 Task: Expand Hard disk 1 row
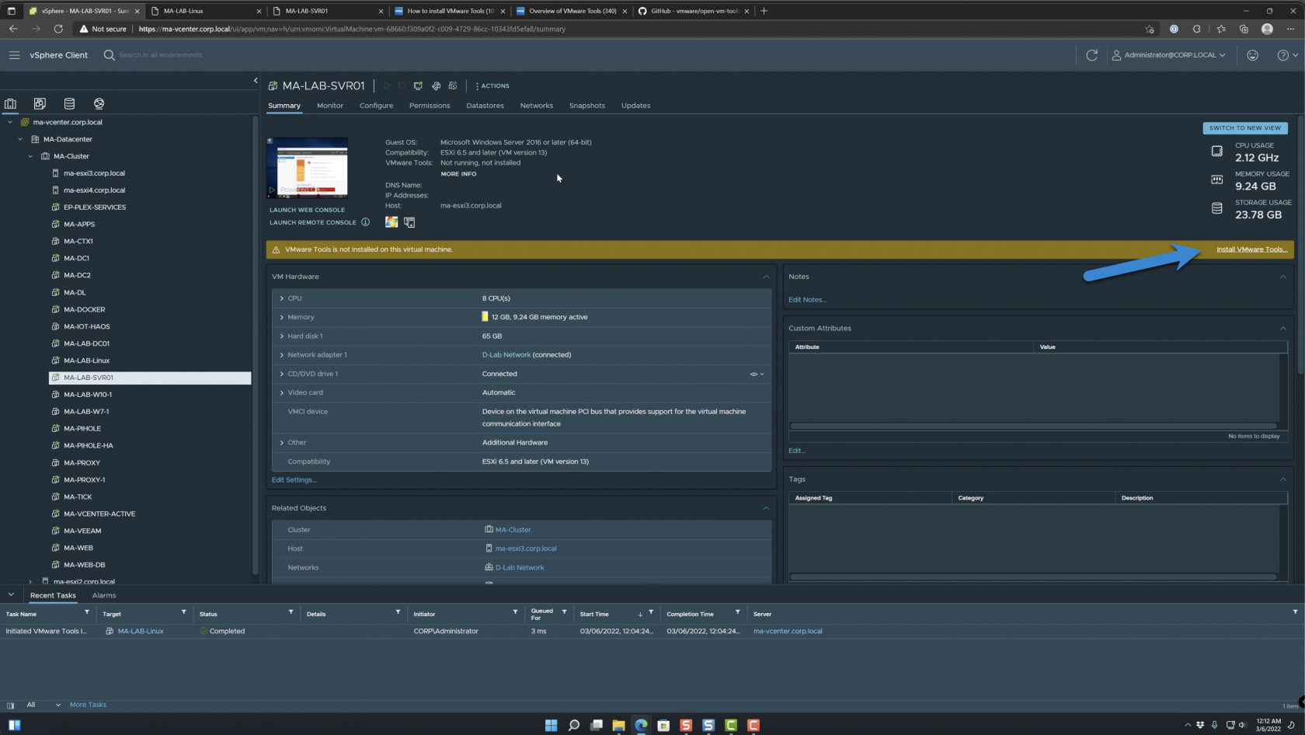(281, 336)
